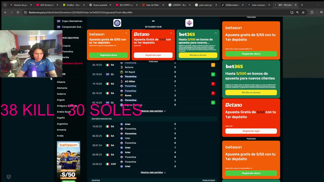Close the INT - FIO active tab
This screenshot has width=324, height=182.
(x=295, y=5)
